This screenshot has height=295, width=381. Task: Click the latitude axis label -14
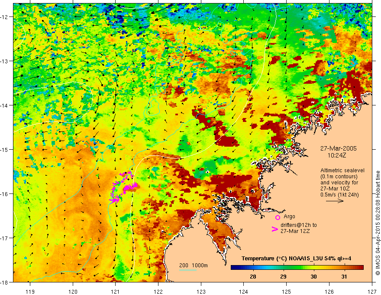click(x=4, y=105)
